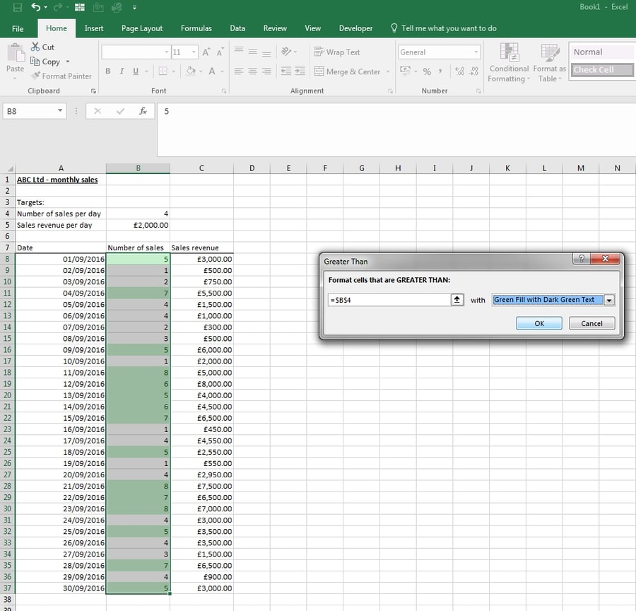Toggle Italic formatting
The width and height of the screenshot is (636, 611).
(x=122, y=71)
